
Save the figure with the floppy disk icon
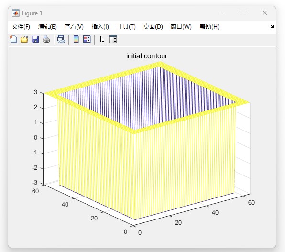35,39
